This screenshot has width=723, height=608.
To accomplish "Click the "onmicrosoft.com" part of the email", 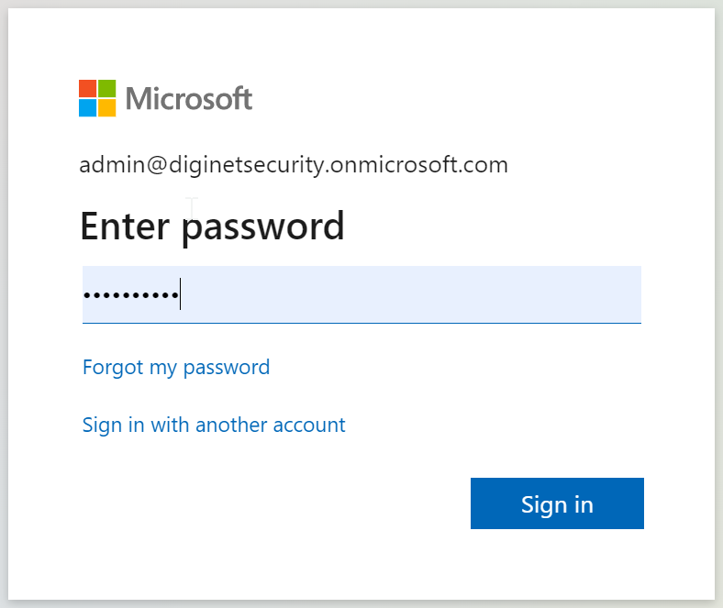I will click(x=431, y=165).
